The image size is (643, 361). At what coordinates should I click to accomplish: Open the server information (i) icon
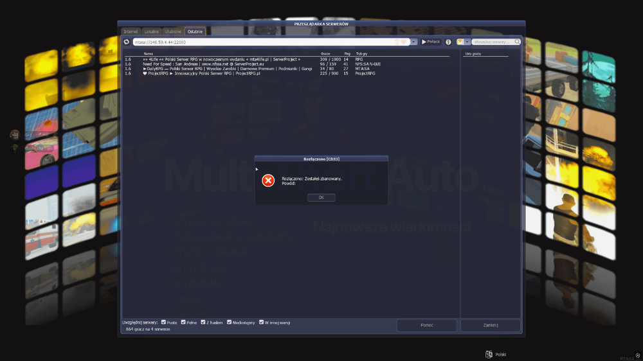coord(448,42)
